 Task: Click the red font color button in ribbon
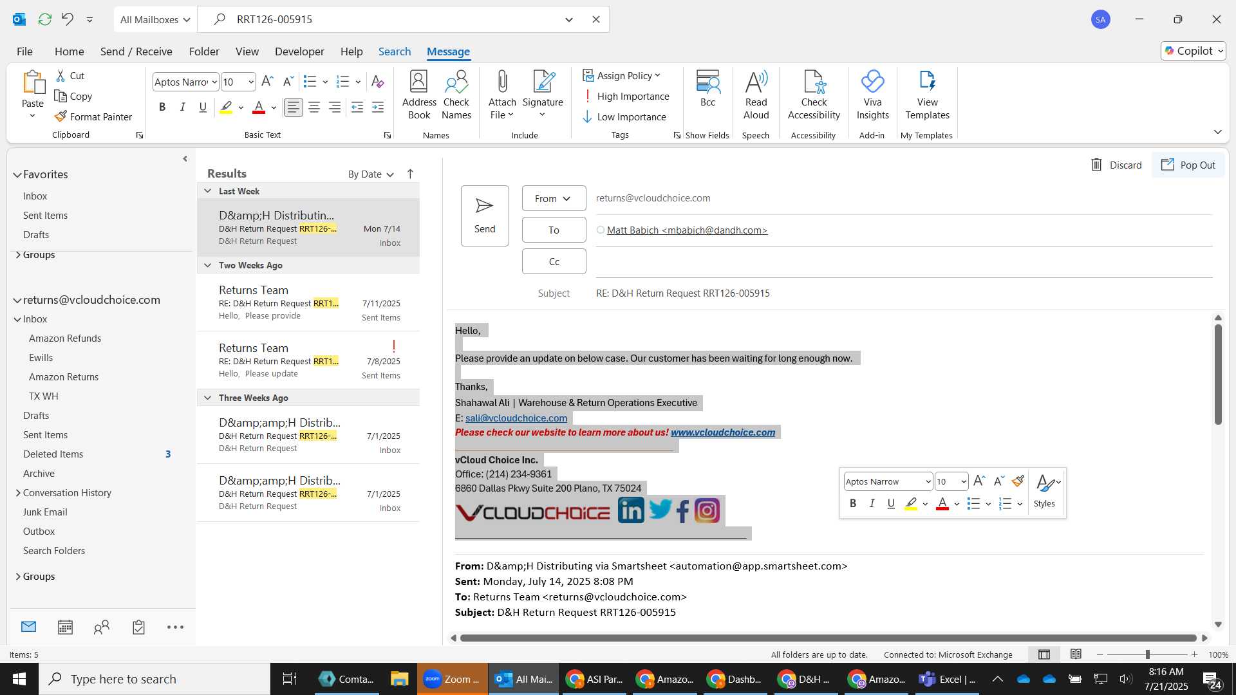click(x=259, y=107)
